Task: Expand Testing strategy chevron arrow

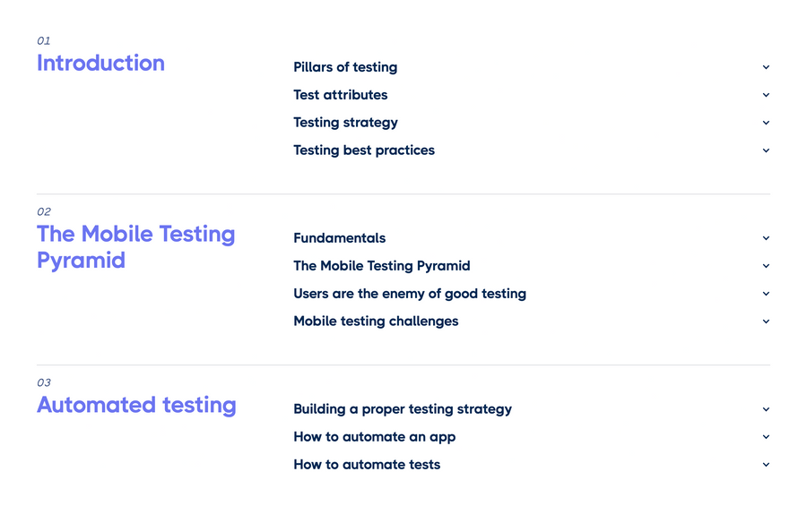Action: tap(766, 123)
